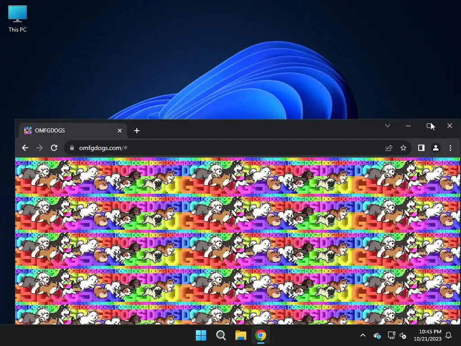
Task: Click the forward navigation arrow
Action: click(40, 148)
